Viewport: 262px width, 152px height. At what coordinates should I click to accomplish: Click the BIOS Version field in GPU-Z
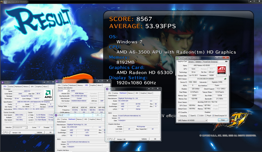pyautogui.click(x=205, y=79)
